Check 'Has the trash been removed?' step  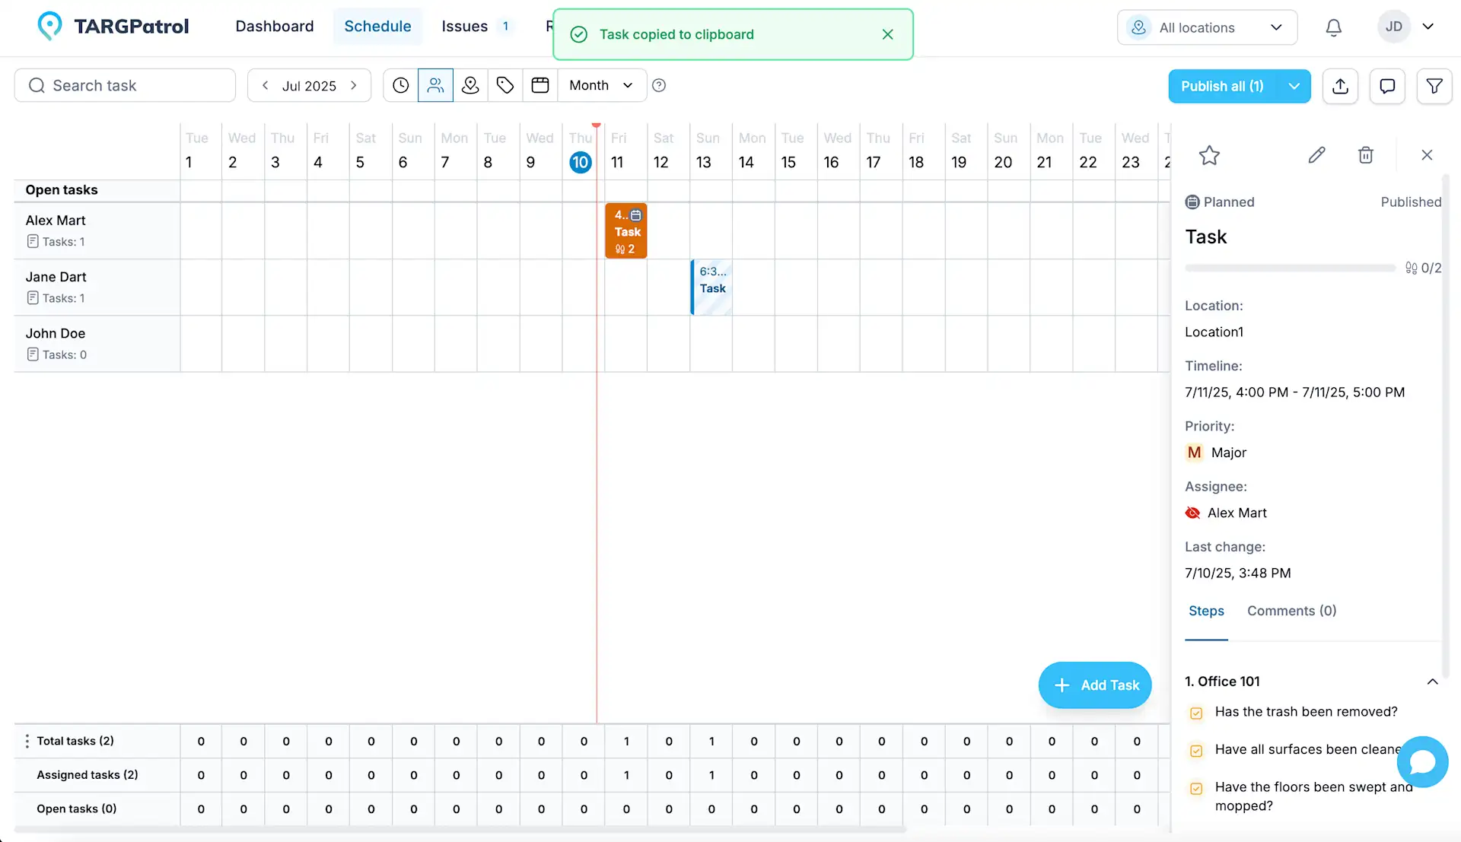(x=1195, y=713)
